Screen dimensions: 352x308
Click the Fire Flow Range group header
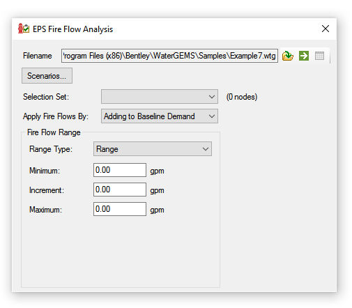click(54, 132)
